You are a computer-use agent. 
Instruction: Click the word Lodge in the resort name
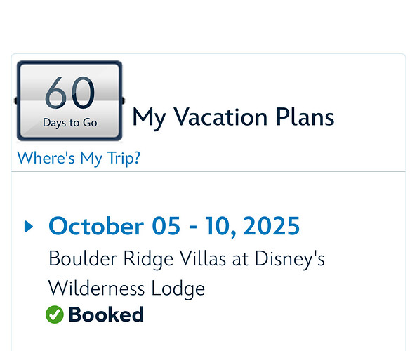click(x=178, y=289)
